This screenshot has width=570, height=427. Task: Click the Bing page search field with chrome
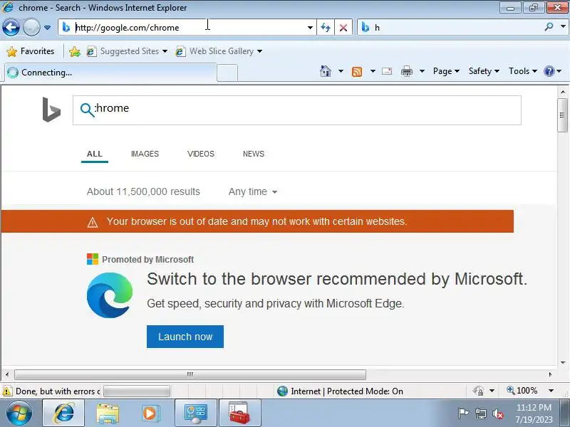click(x=296, y=110)
